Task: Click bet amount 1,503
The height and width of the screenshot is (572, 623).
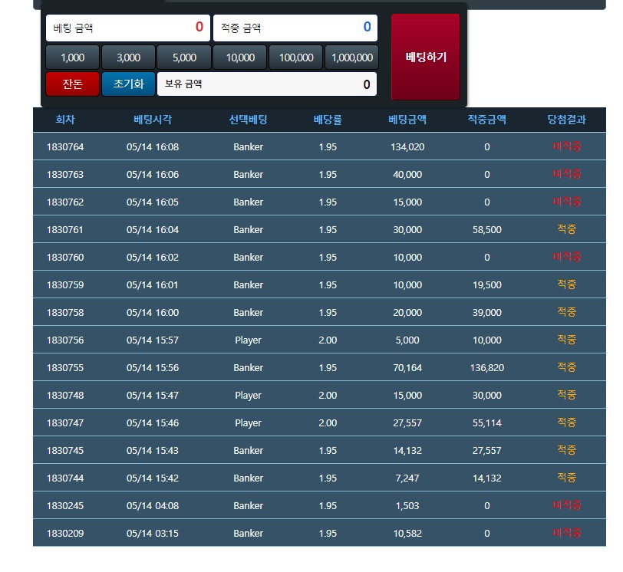Action: click(407, 506)
